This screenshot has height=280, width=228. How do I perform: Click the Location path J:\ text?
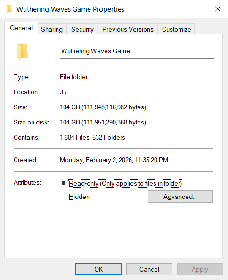coord(63,92)
